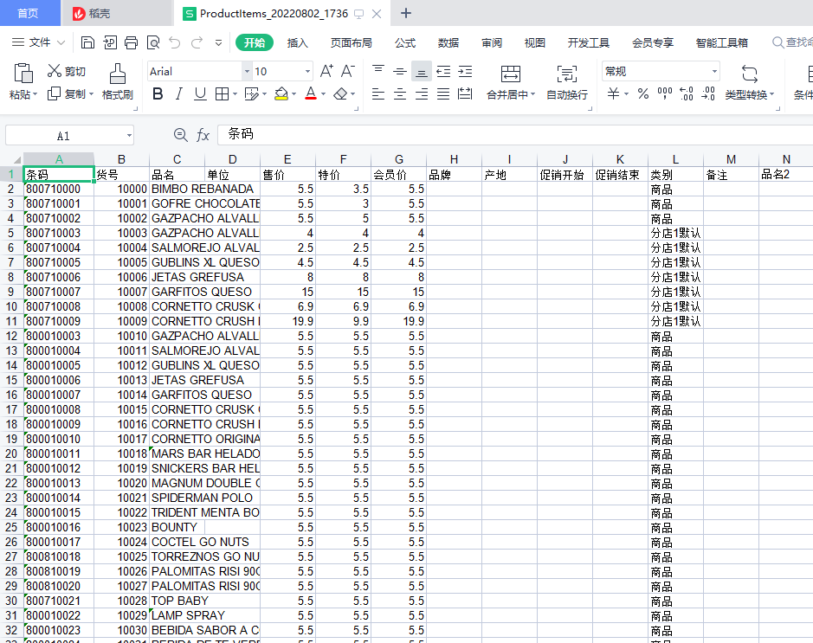Click the Wrap Text button
The width and height of the screenshot is (813, 643).
coord(567,81)
